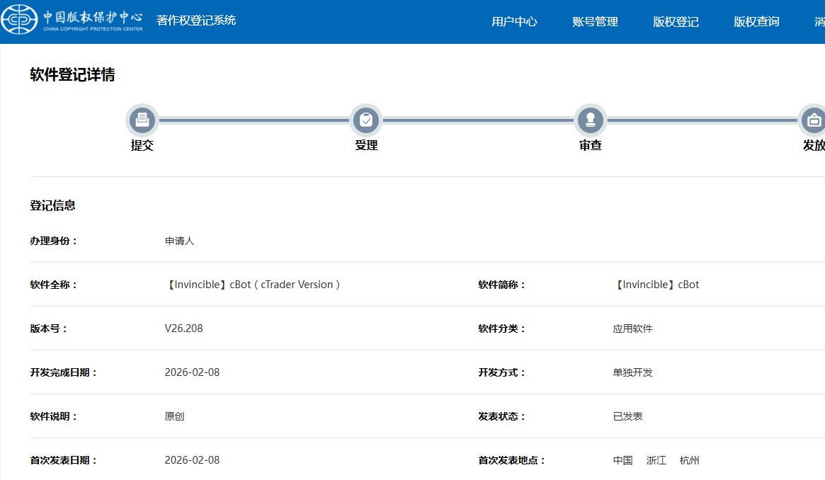The image size is (825, 480).
Task: Click the 提交 step label
Action: [x=142, y=146]
